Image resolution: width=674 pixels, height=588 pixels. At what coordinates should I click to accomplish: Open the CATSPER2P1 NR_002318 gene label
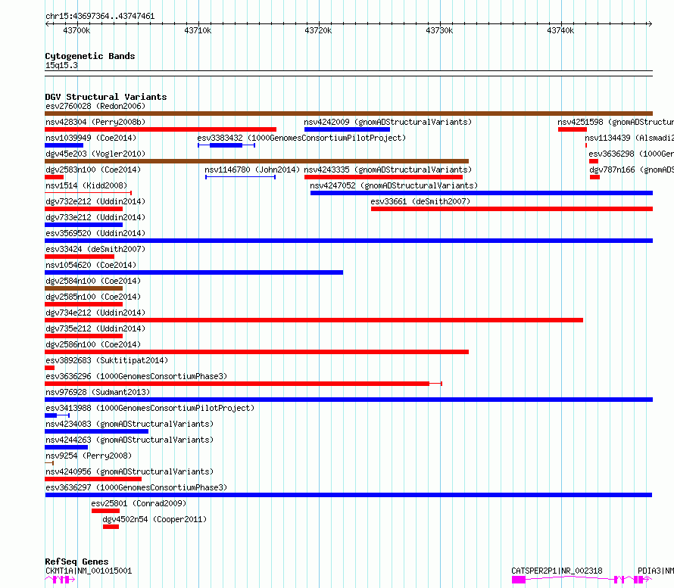pos(557,571)
